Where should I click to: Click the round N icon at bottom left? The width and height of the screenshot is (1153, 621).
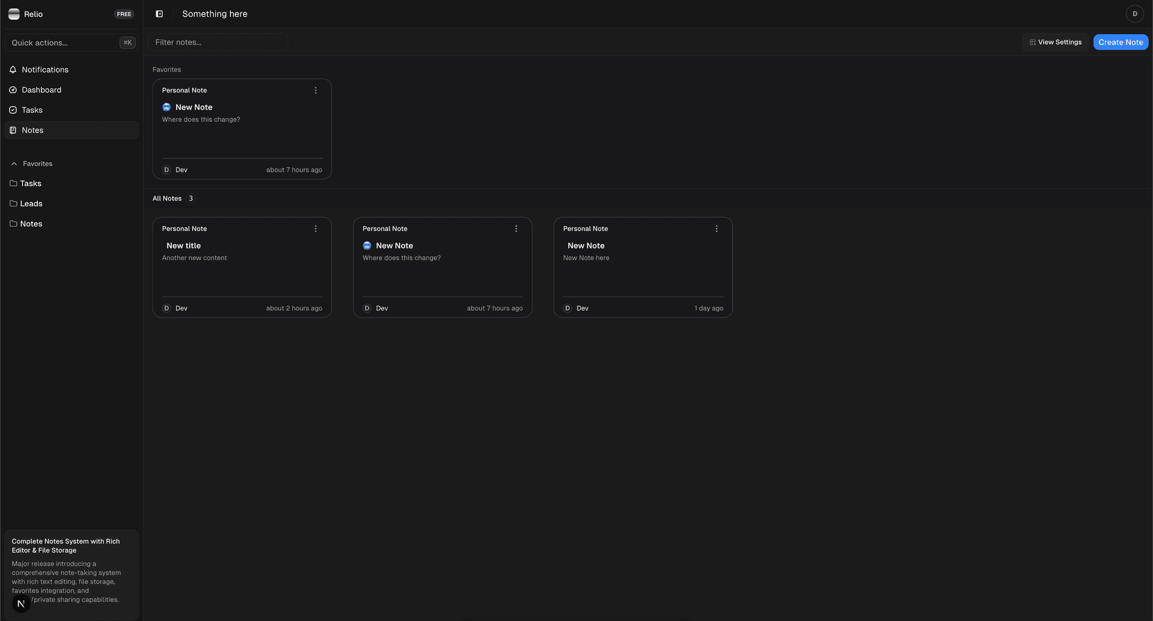[x=21, y=604]
